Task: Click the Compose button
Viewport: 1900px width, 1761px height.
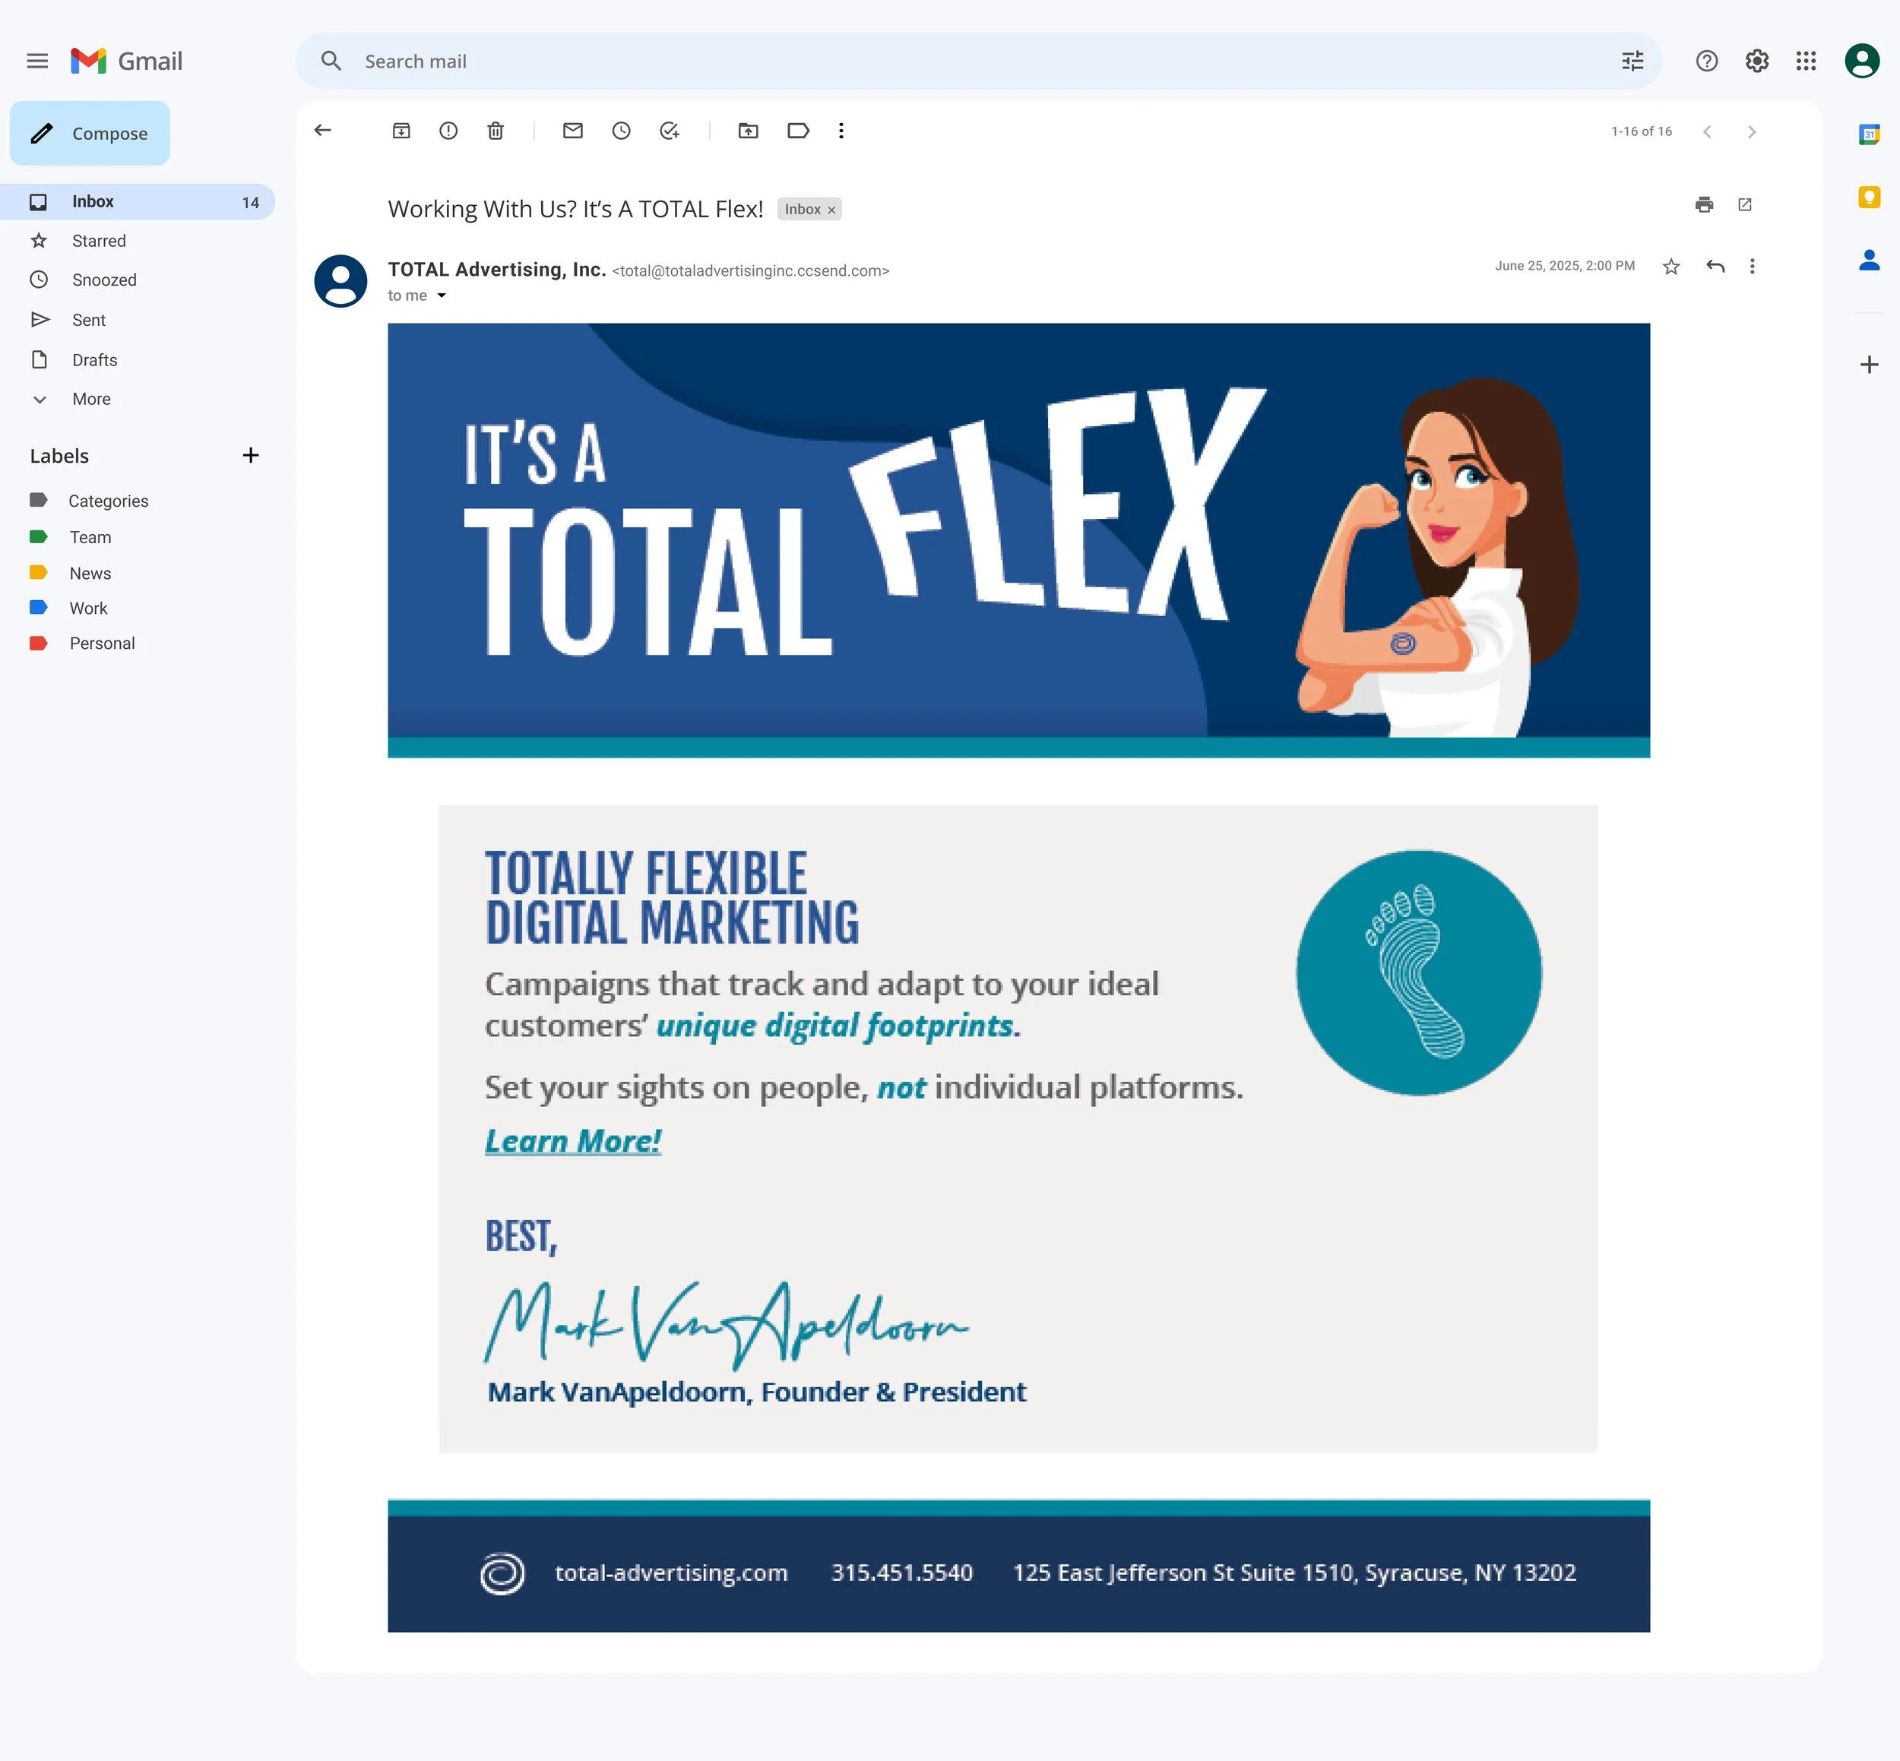Action: tap(90, 134)
